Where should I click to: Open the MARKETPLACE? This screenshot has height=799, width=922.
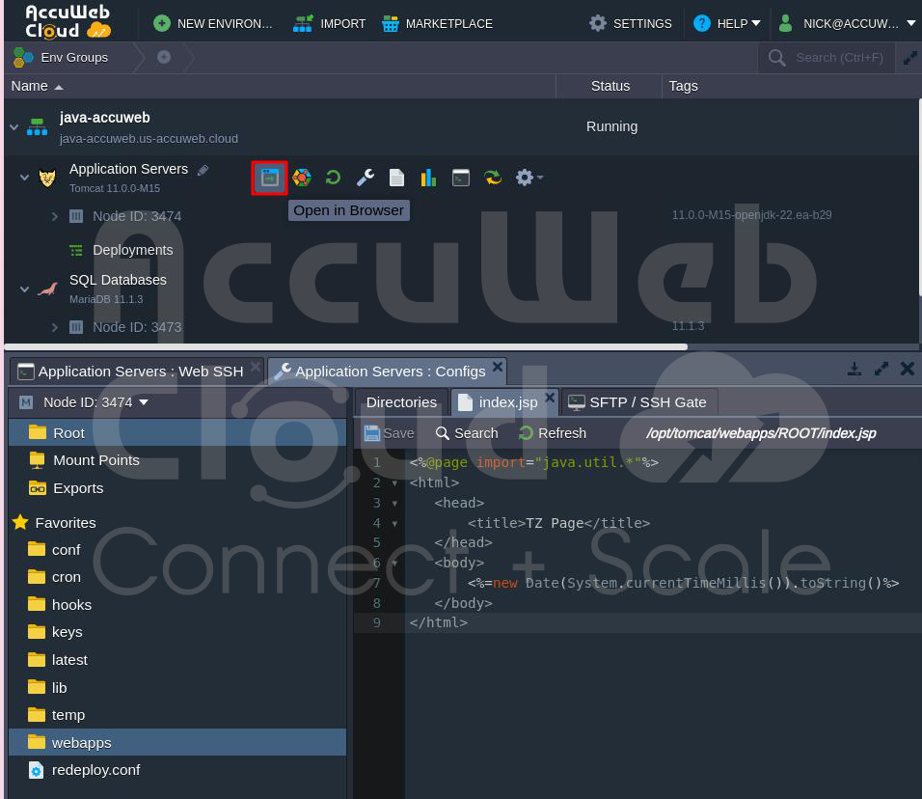point(438,23)
